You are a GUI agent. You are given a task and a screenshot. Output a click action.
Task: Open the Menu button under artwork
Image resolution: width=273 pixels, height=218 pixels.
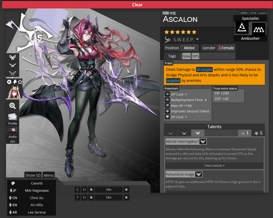(49, 175)
